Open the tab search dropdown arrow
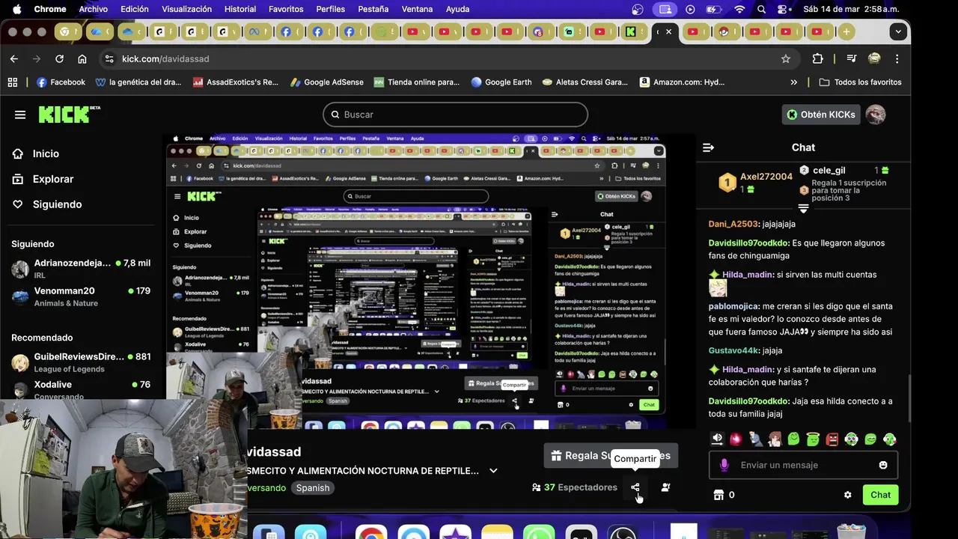958x539 pixels. pyautogui.click(x=898, y=31)
